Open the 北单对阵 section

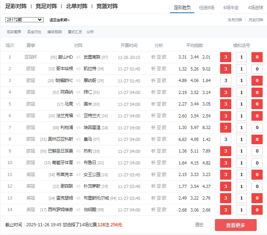click(x=77, y=6)
